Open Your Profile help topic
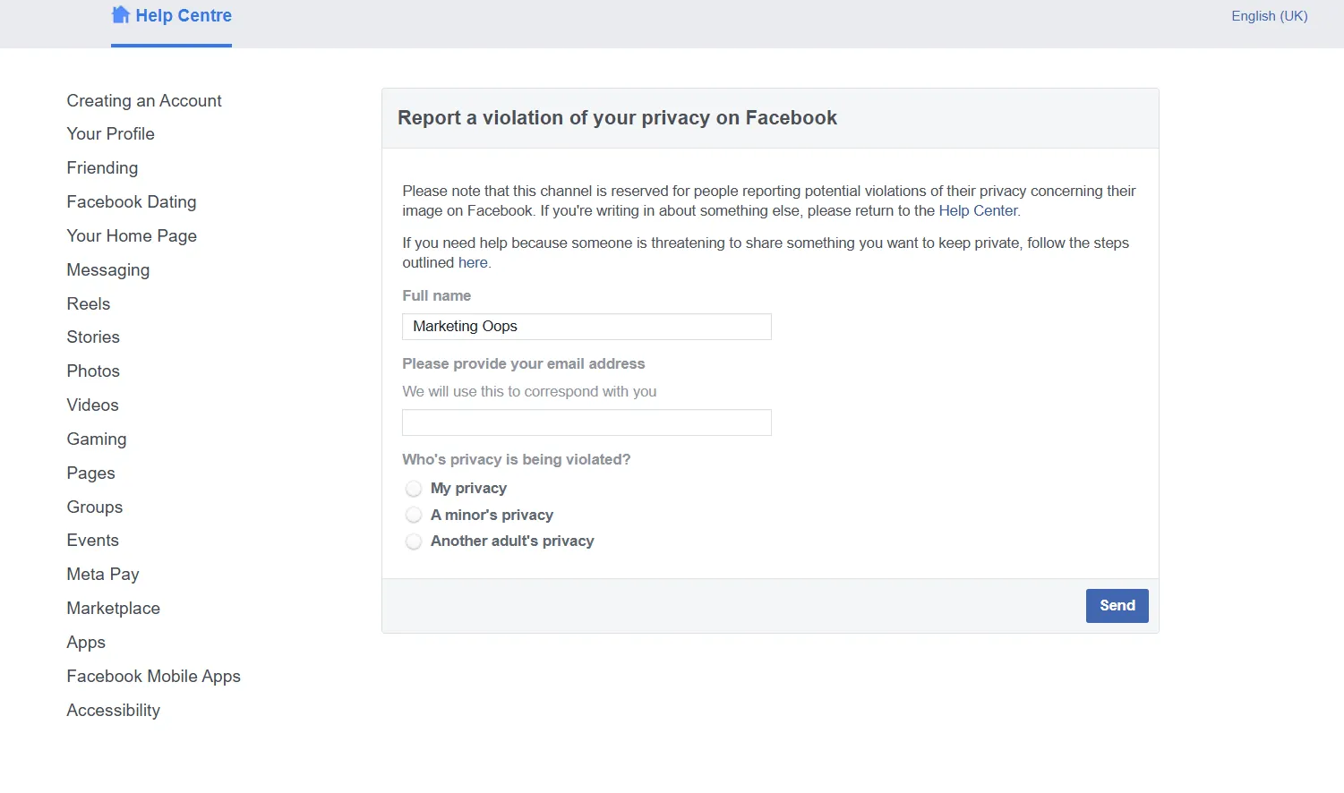 coord(110,134)
